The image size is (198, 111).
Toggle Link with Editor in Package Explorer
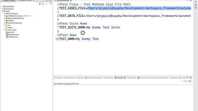[x=43, y=4]
